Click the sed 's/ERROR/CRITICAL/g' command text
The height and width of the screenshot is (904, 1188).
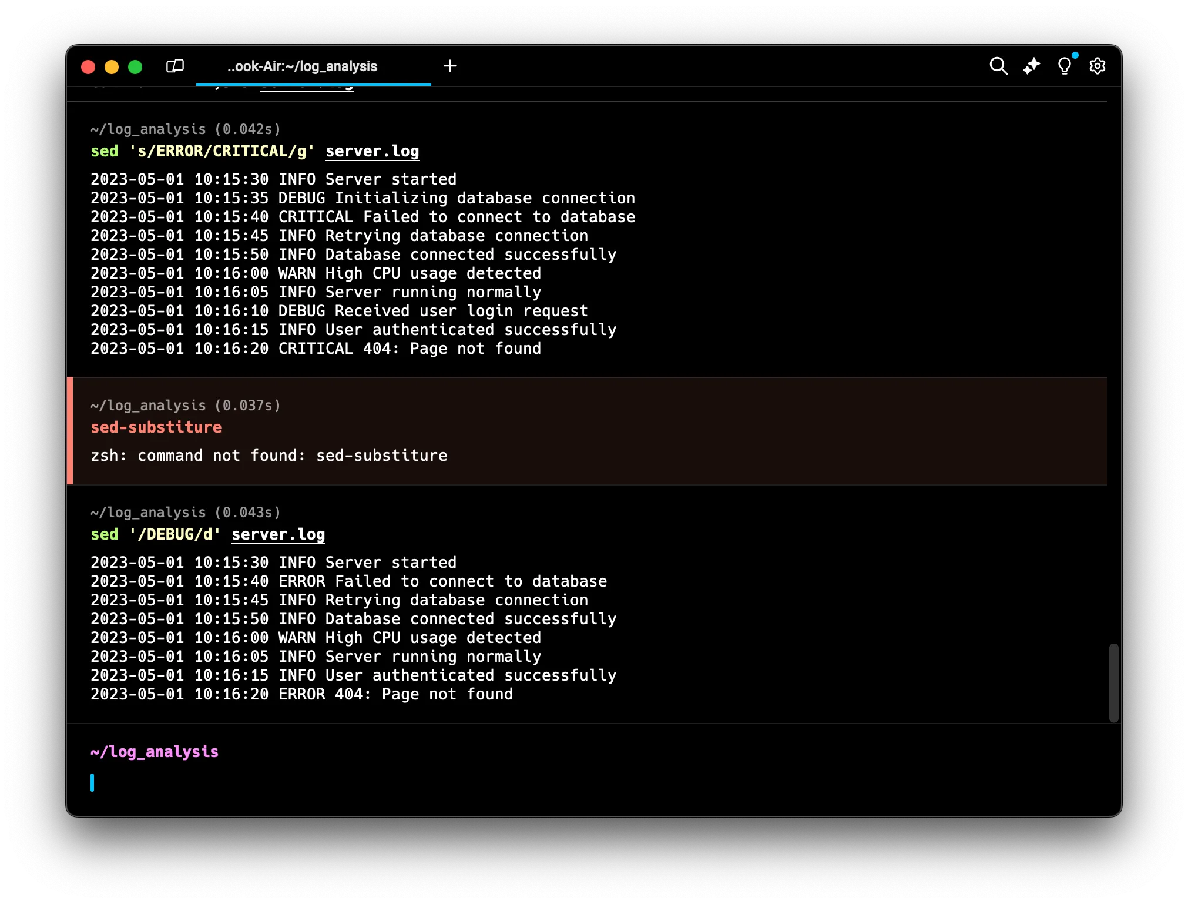point(202,152)
